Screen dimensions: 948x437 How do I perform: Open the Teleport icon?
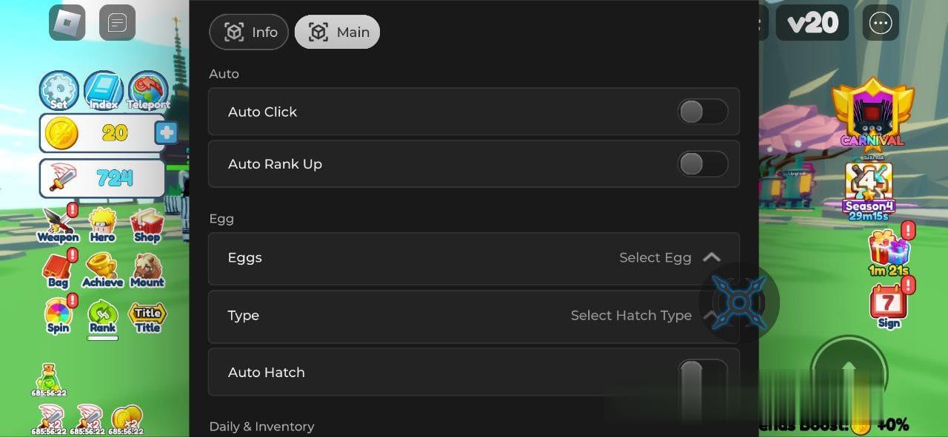pos(148,91)
